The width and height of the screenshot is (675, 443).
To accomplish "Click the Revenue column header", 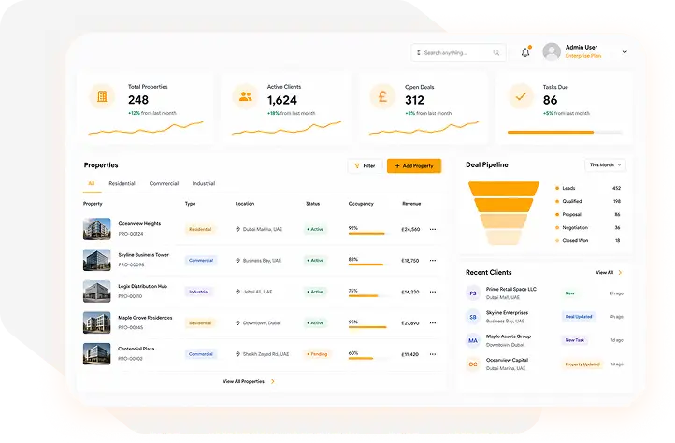I will click(x=411, y=204).
